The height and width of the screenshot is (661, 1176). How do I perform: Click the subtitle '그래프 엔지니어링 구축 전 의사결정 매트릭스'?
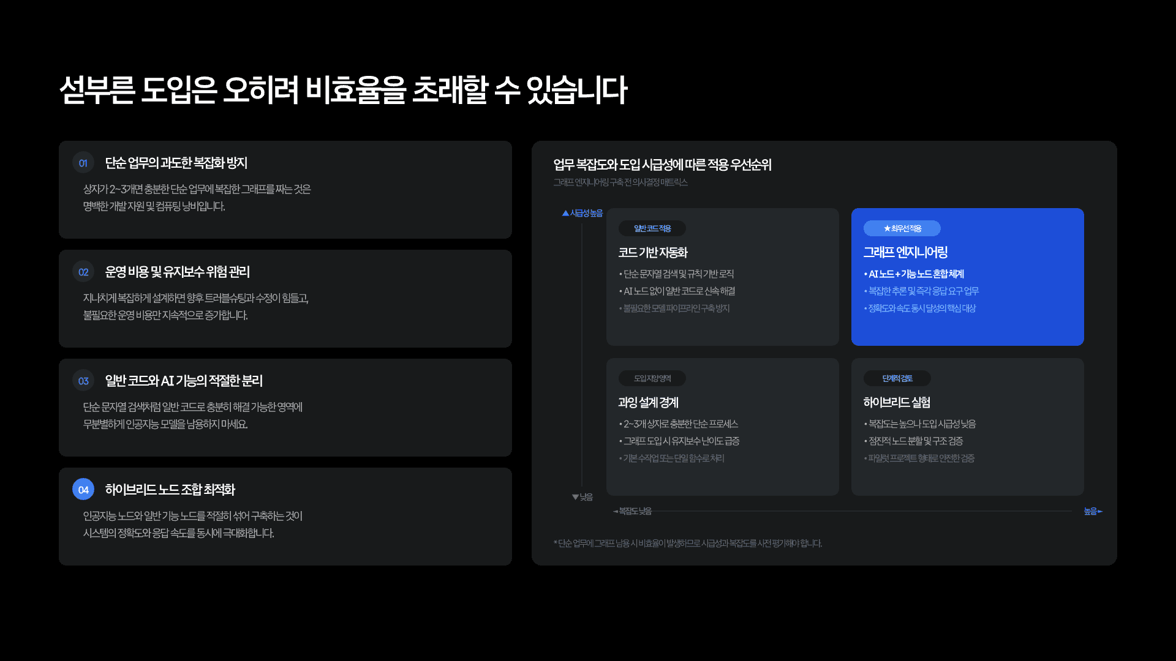point(620,182)
